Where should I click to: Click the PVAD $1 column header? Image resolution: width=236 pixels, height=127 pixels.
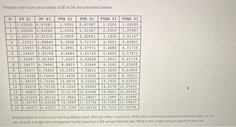click(x=130, y=19)
